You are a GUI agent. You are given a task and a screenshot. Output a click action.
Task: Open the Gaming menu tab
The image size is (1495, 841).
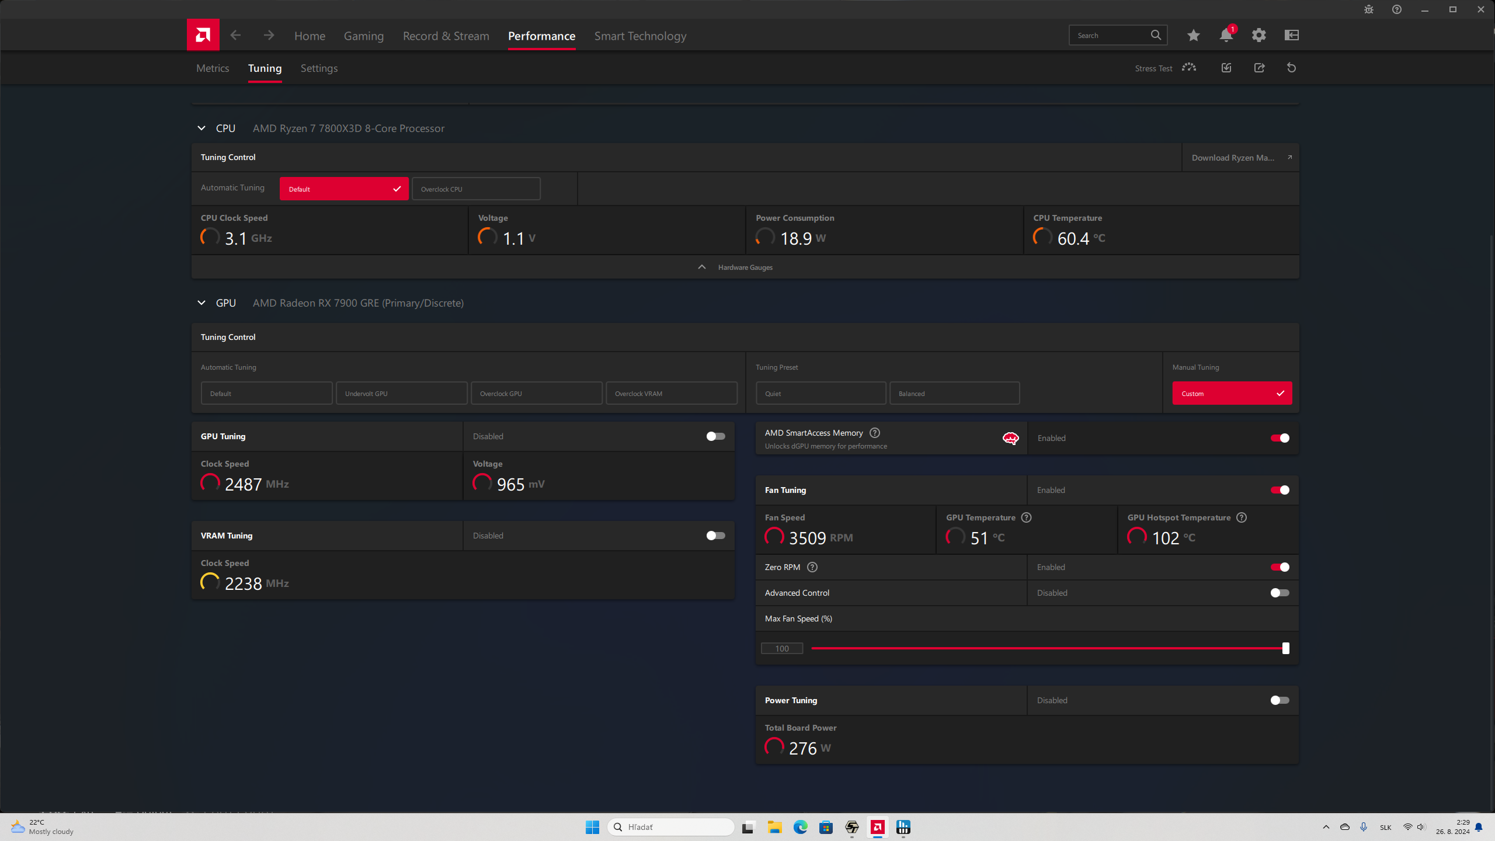[x=363, y=36]
